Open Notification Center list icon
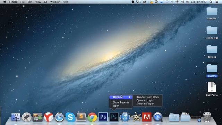Screen dimensions: 222x125 coord(216,2)
